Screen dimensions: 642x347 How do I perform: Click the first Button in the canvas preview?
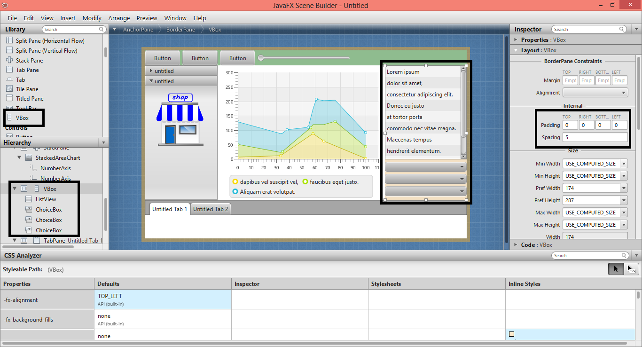click(x=162, y=58)
